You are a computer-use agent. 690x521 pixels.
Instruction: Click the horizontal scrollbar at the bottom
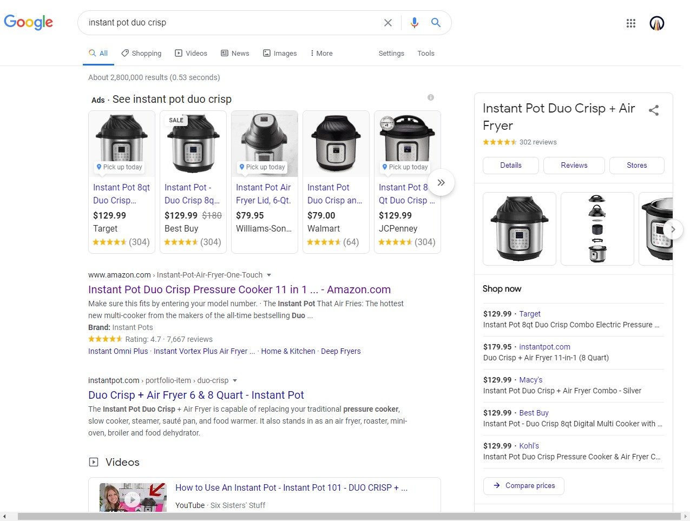click(349, 517)
